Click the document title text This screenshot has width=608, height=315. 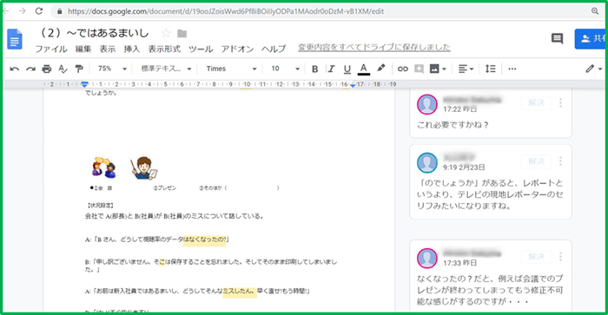coord(94,33)
